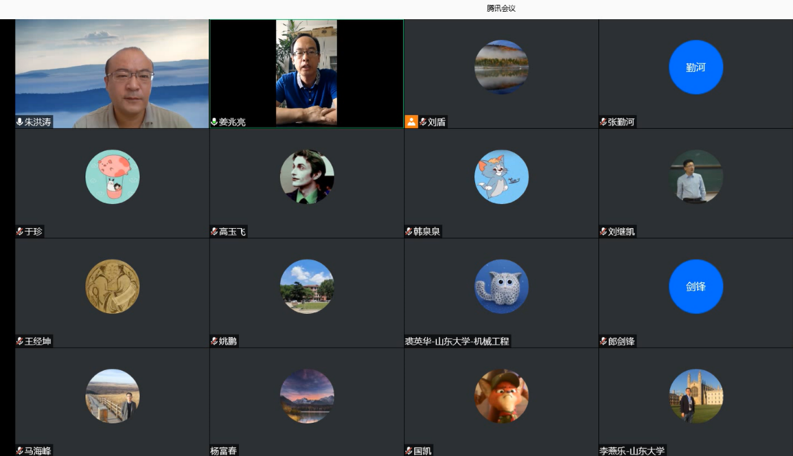
Task: Select the blue 剑锋 avatar circle
Action: [696, 286]
